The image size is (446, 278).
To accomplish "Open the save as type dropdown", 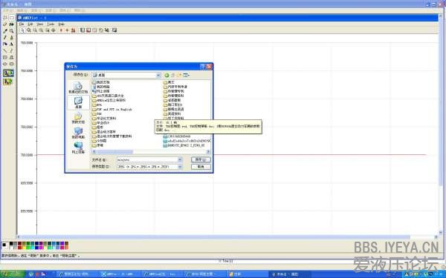I will point(180,167).
